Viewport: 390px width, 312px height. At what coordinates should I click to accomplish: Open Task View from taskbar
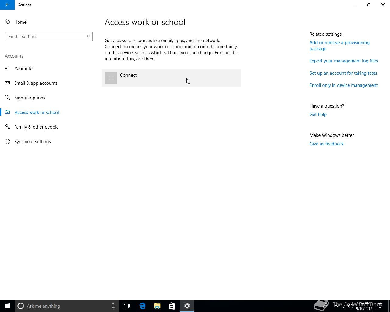pyautogui.click(x=127, y=306)
